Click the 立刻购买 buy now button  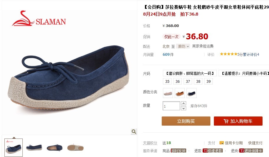(x=186, y=121)
